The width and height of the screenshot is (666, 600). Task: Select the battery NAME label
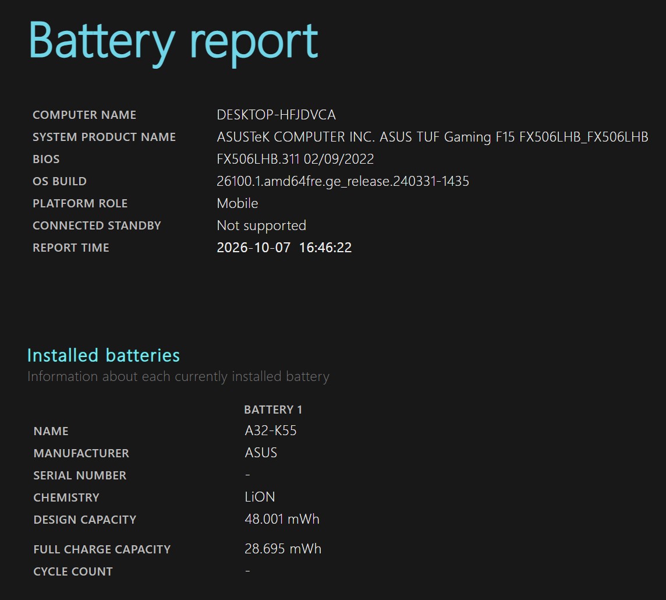(51, 431)
